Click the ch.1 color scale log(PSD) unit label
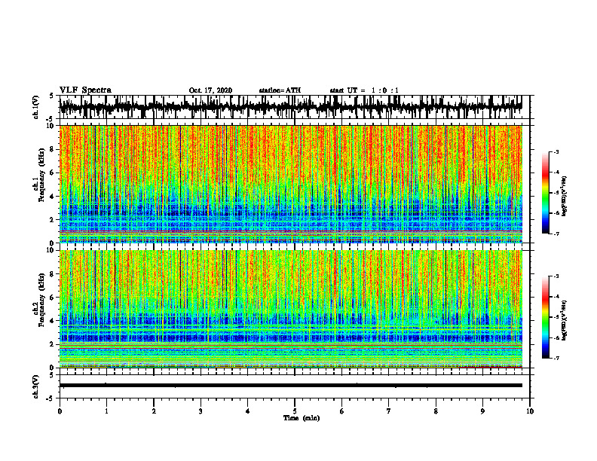The image size is (597, 461). [x=565, y=196]
